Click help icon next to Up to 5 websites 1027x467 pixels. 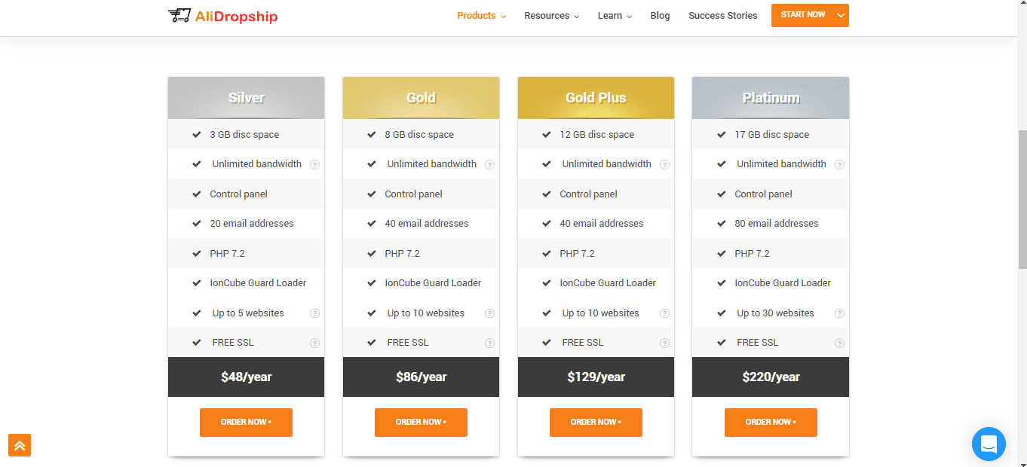point(314,313)
